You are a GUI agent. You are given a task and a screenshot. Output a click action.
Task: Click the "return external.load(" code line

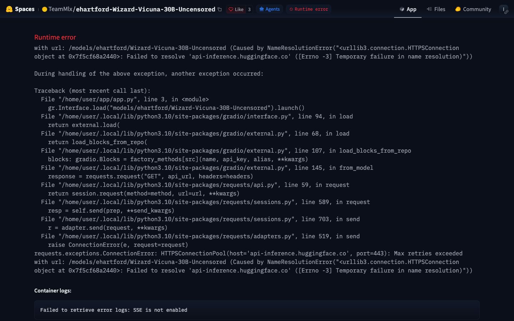[x=84, y=125]
